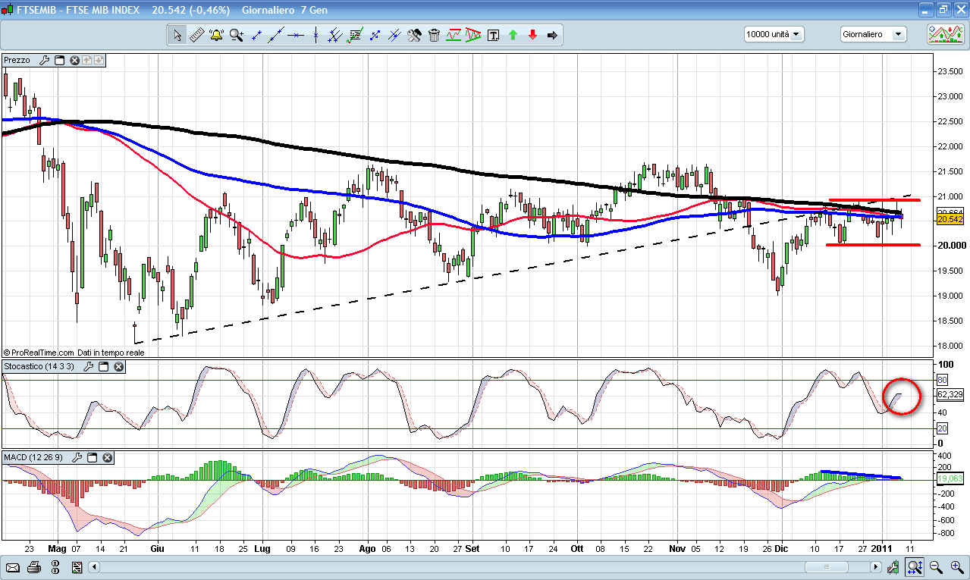
Task: Open the hammer and wrench tools icon
Action: 414,35
